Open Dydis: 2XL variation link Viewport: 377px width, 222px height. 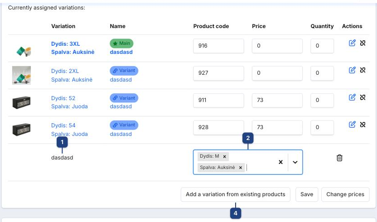point(65,71)
